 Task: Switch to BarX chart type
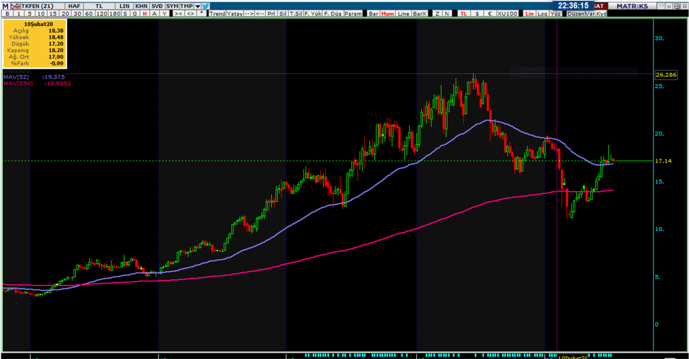(x=420, y=14)
